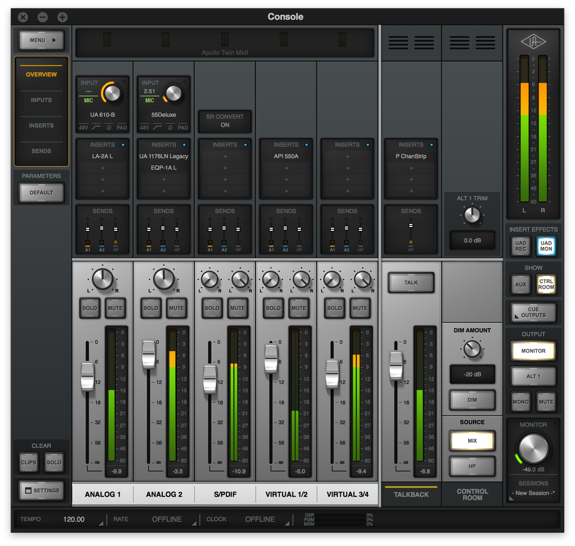Viewport: 575px width, 546px height.
Task: Solo the Analog 1 channel
Action: point(90,308)
